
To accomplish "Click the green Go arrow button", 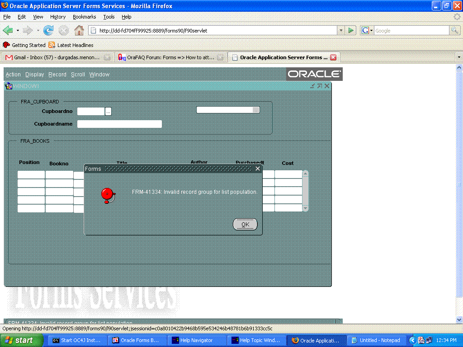I will pyautogui.click(x=351, y=30).
